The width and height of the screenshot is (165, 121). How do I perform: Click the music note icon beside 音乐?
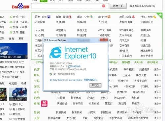tap(11, 17)
